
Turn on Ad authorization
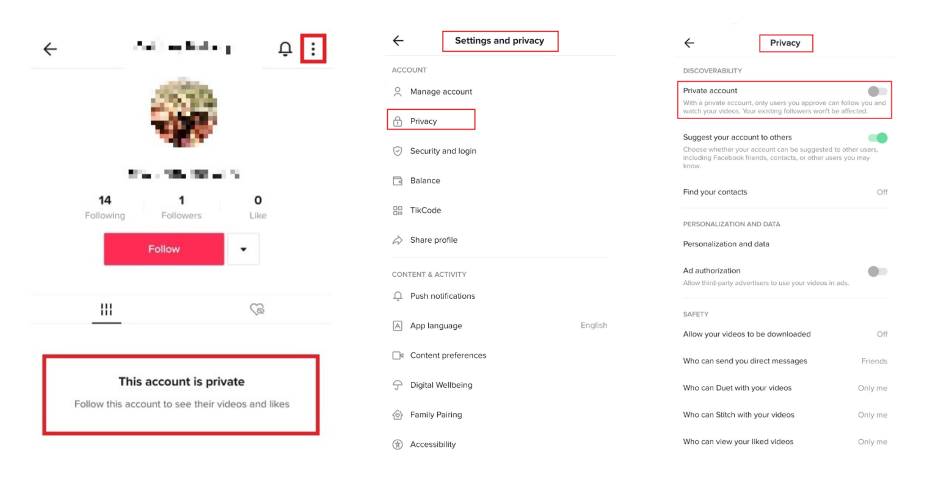877,271
